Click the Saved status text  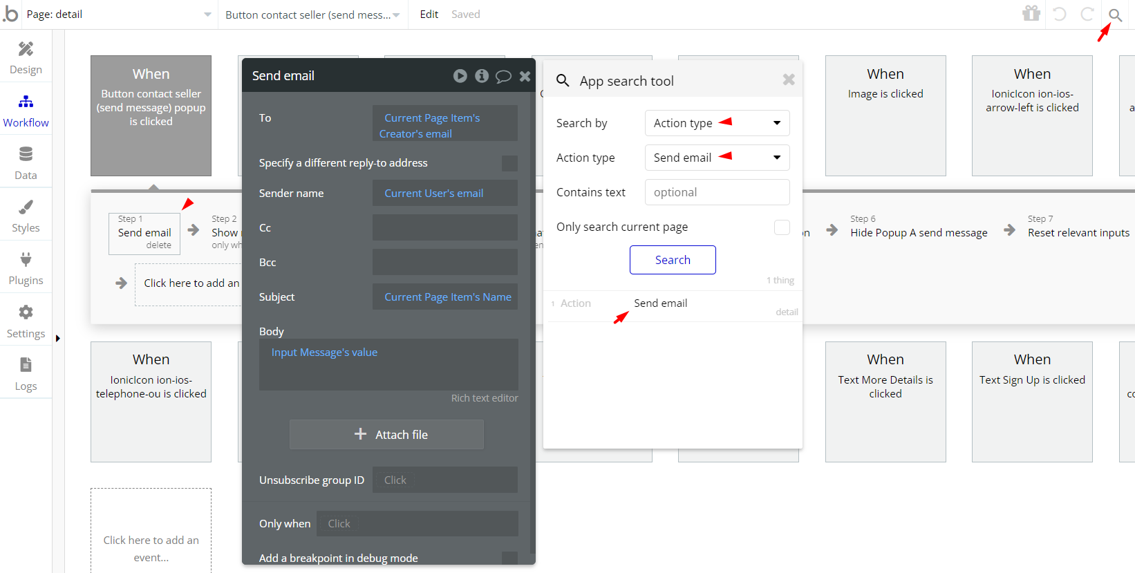[465, 15]
